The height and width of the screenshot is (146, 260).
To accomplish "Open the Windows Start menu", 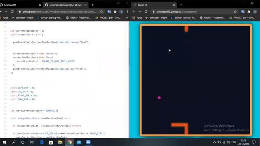I will (x=4, y=142).
